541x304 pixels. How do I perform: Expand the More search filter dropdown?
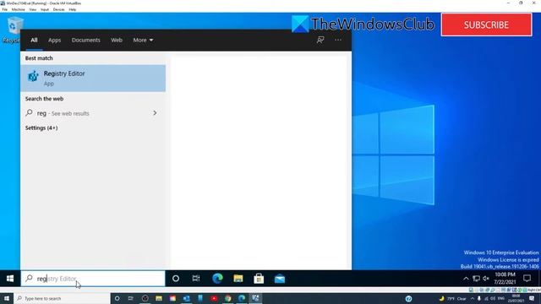pos(143,40)
